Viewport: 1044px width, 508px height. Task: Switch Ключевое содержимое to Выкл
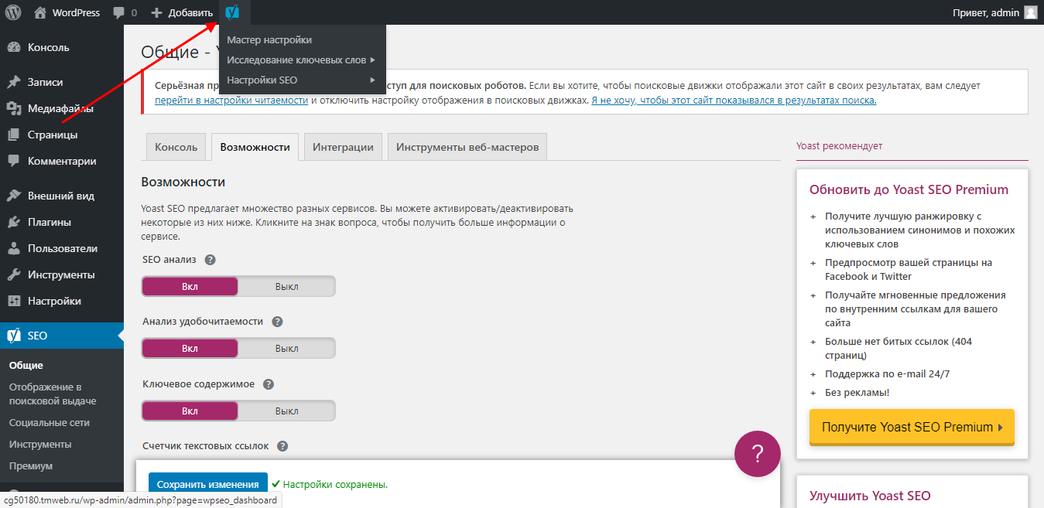tap(286, 410)
